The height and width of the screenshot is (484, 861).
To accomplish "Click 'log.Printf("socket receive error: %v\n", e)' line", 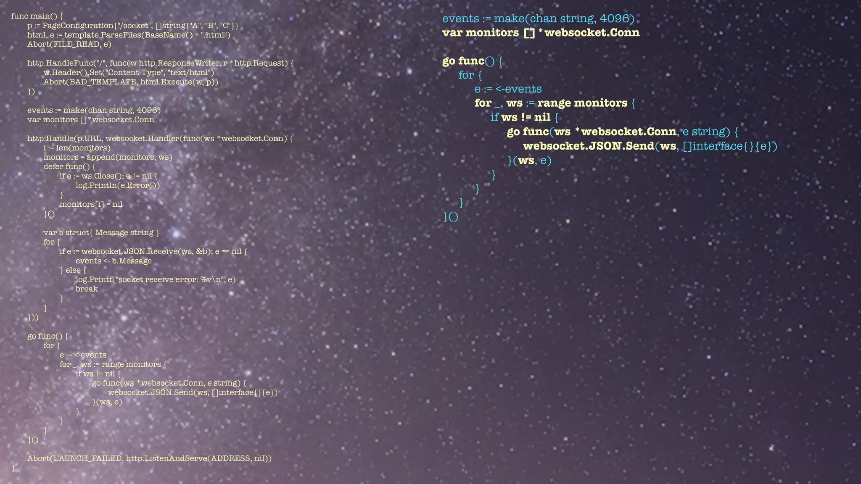I will coord(156,279).
